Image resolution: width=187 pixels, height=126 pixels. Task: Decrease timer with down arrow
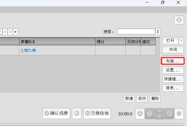159,116
